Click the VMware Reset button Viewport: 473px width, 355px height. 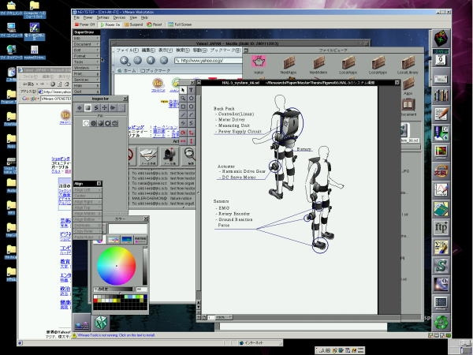click(155, 24)
